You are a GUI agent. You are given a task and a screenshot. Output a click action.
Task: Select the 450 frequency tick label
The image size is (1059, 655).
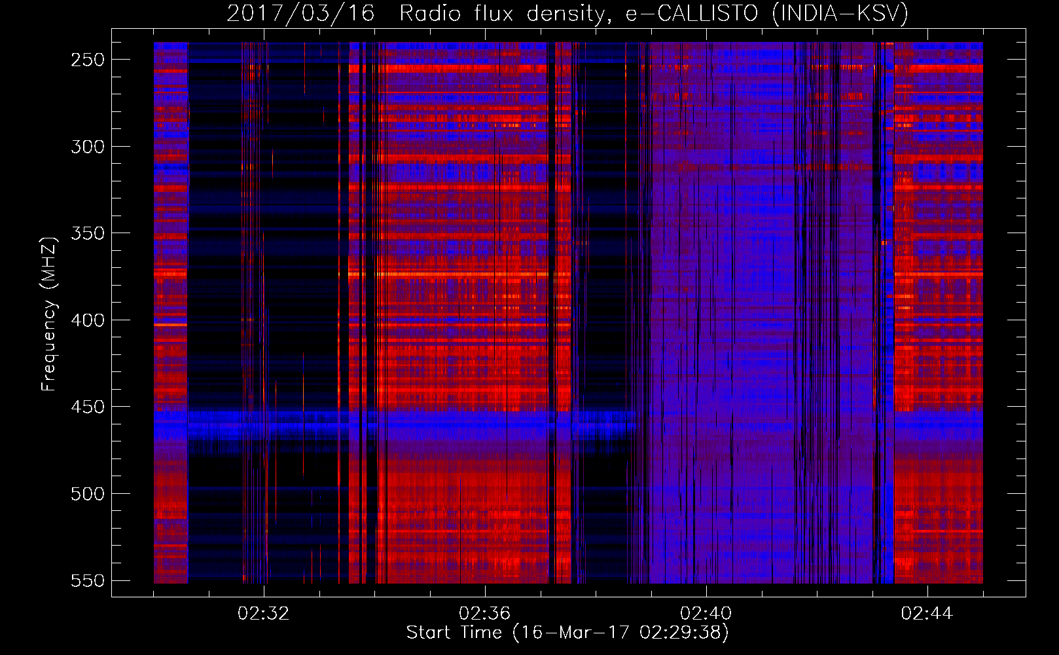tap(88, 407)
